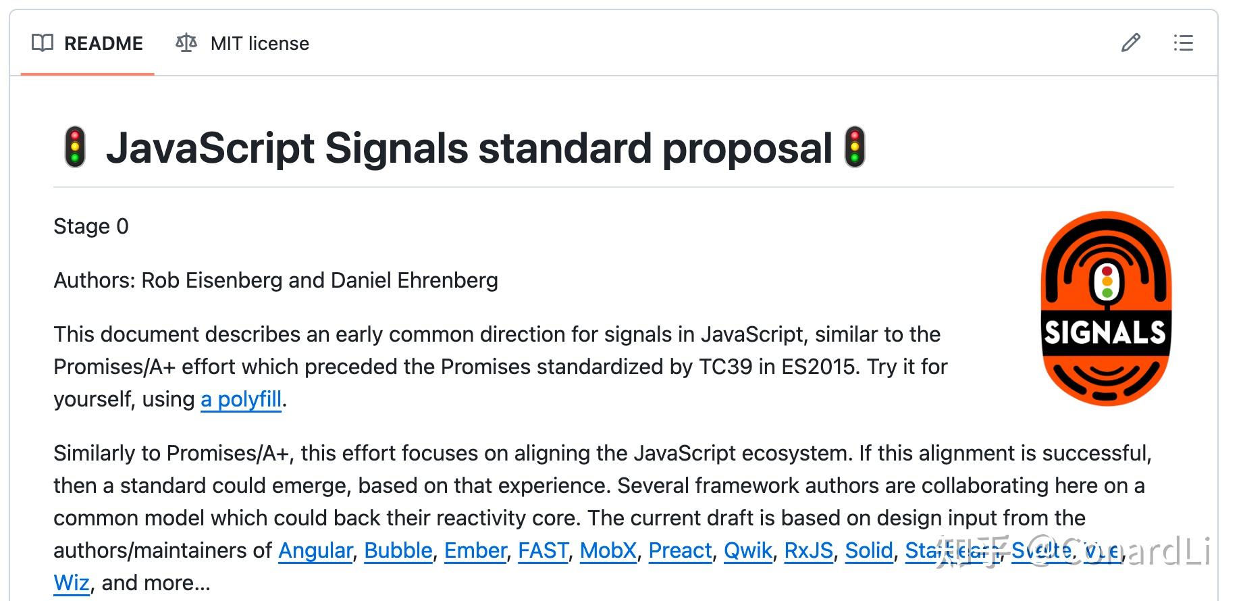1243x601 pixels.
Task: Click the pencil icon to edit the README
Action: coord(1130,43)
